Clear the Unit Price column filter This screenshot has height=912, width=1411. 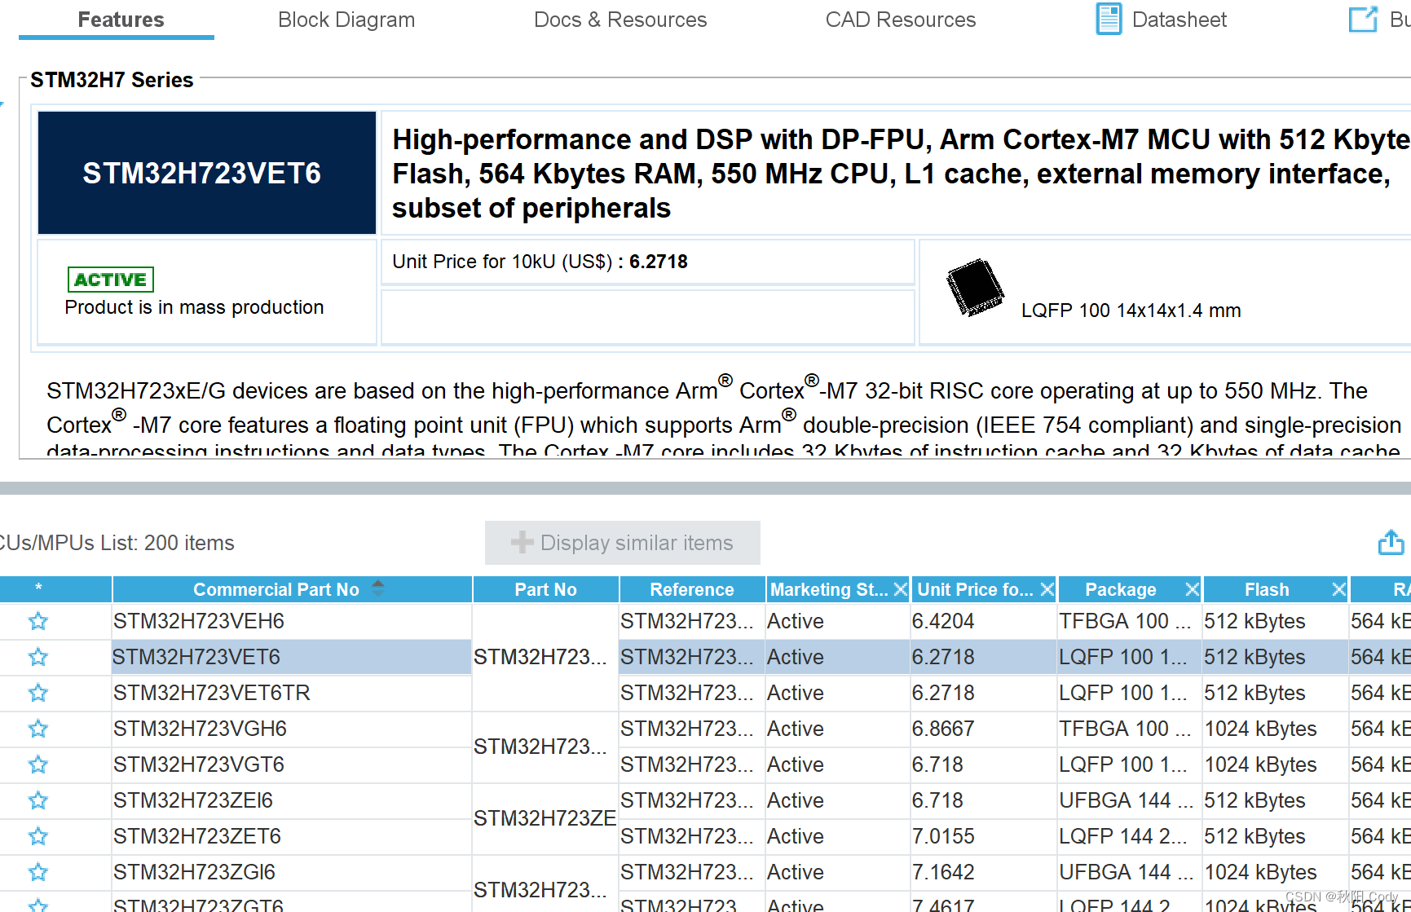pos(1047,588)
